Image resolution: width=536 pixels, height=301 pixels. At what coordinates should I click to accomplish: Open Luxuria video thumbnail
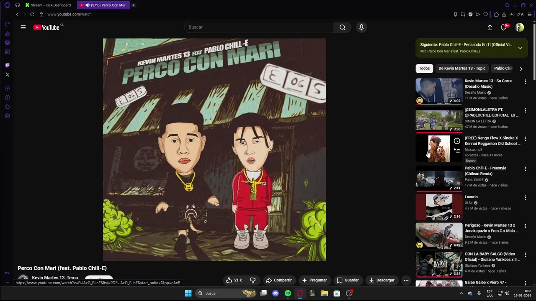[x=439, y=207]
